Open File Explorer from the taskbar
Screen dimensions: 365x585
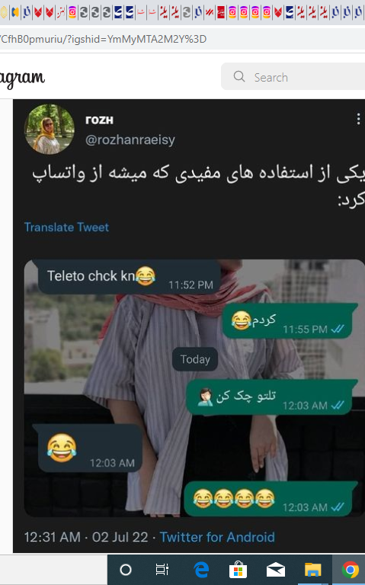coord(313,570)
